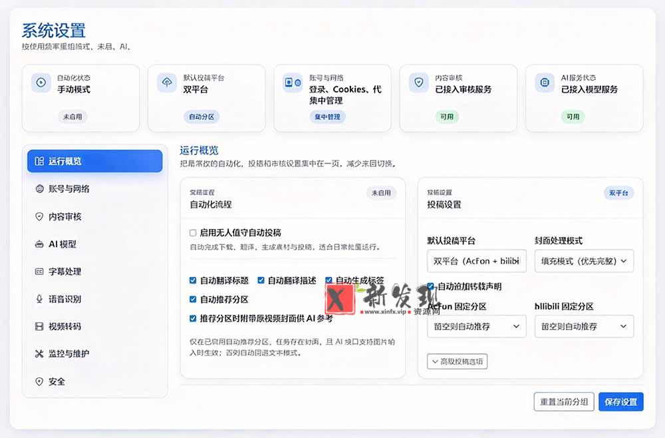Click the AI服务状态 card chip icon
Viewport: 665px width, 438px height.
click(545, 83)
